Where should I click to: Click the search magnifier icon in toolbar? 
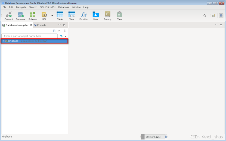[x=205, y=16]
